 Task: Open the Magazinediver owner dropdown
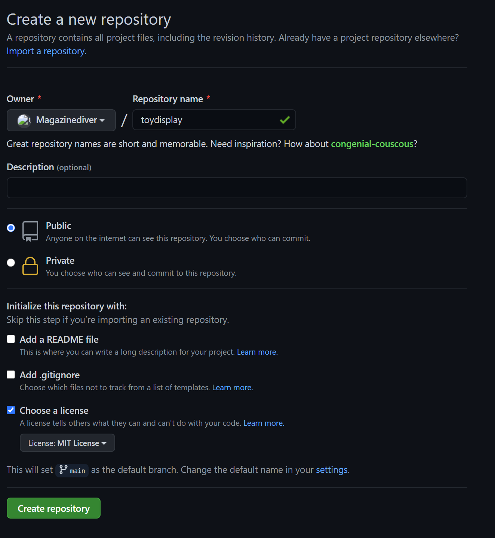pyautogui.click(x=61, y=120)
